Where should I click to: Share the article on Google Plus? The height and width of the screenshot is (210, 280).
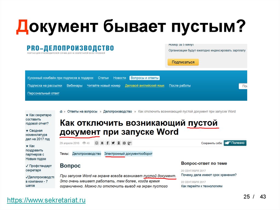coord(130,143)
